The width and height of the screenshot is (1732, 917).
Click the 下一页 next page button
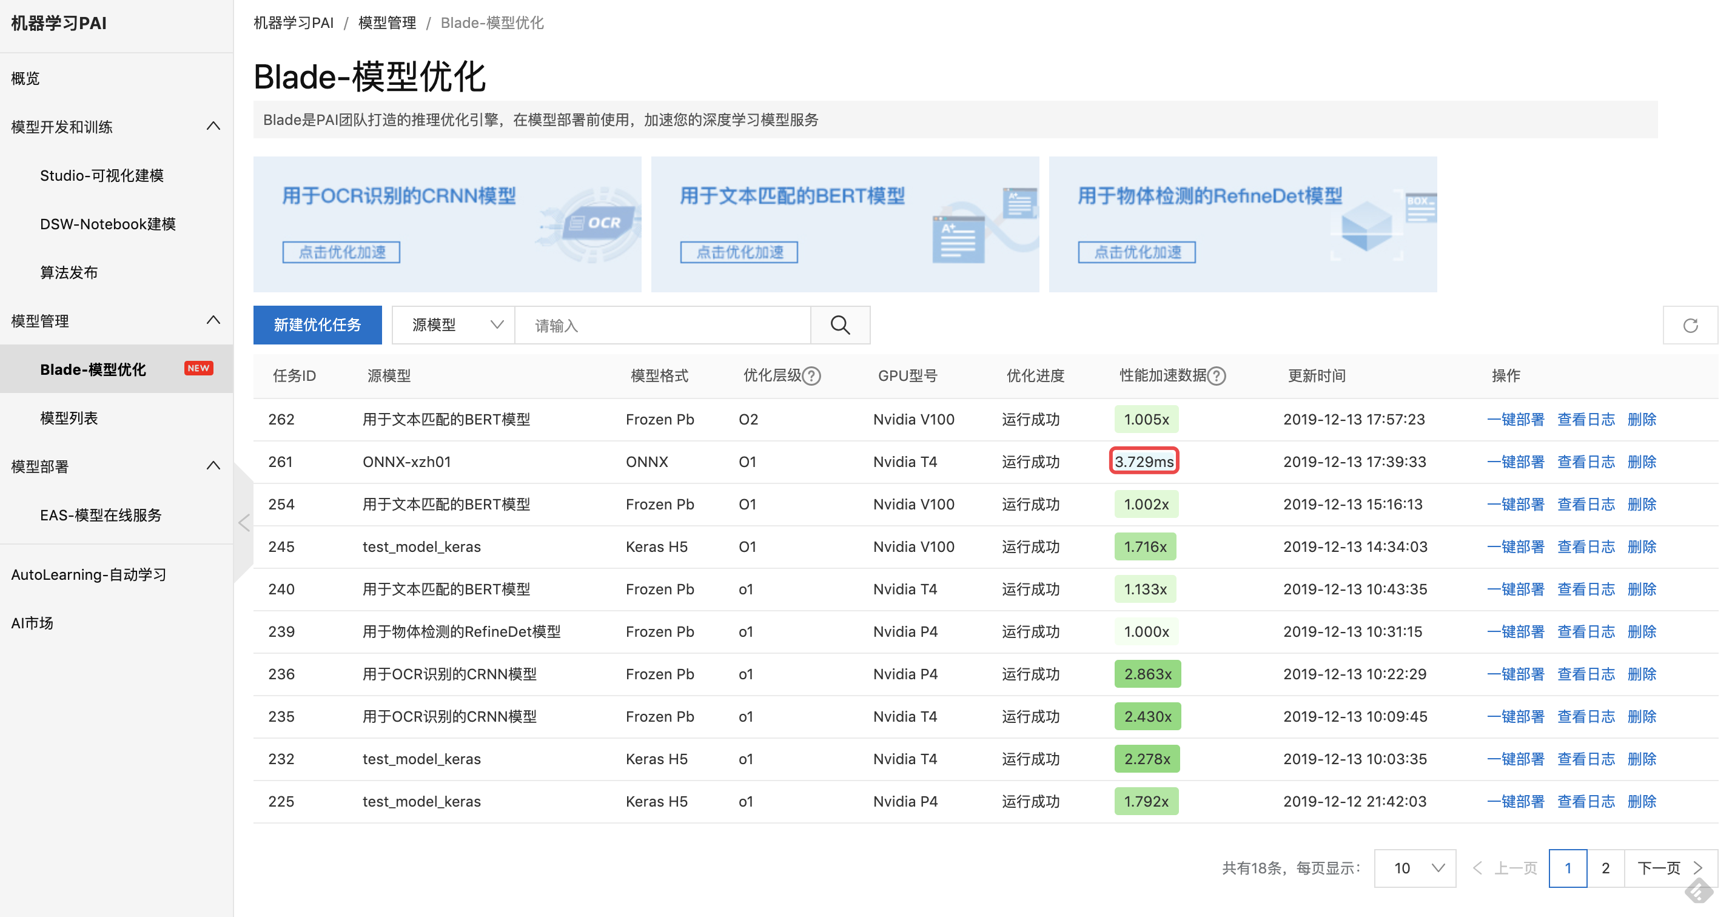tap(1671, 868)
